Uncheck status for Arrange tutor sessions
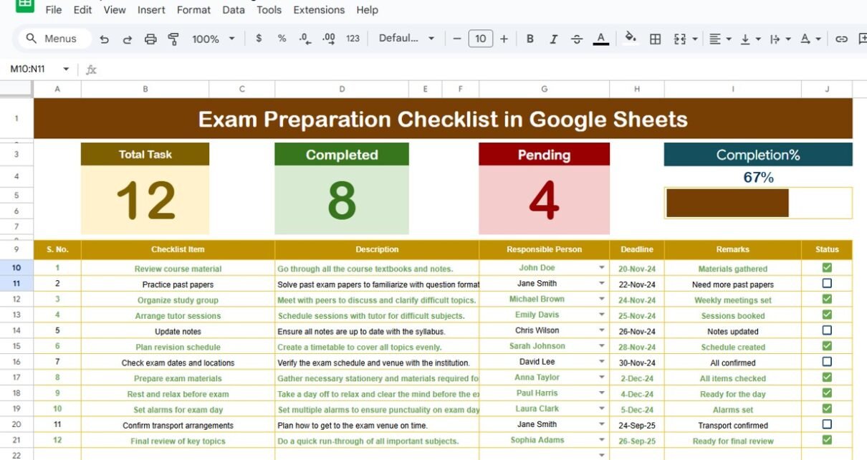867x460 pixels. pyautogui.click(x=827, y=315)
